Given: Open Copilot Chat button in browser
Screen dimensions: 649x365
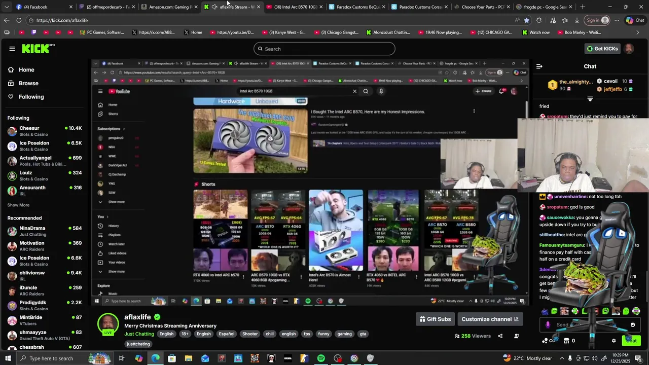Looking at the screenshot, I should (635, 20).
